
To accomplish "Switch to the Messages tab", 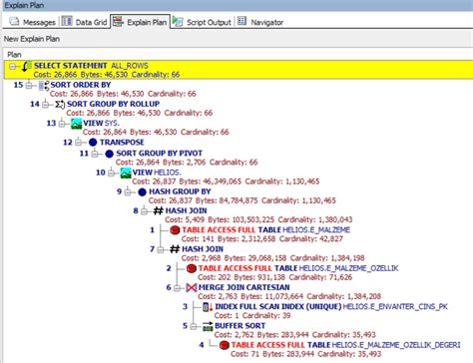I will pyautogui.click(x=32, y=22).
